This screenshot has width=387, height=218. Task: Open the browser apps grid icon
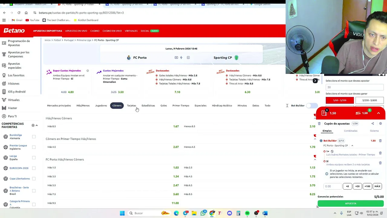(4, 20)
